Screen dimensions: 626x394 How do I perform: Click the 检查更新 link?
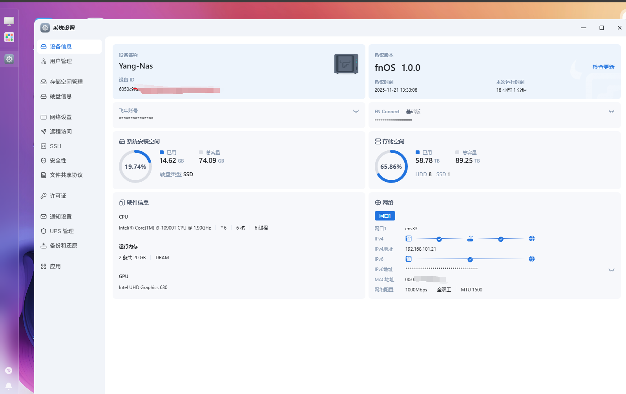coord(603,67)
